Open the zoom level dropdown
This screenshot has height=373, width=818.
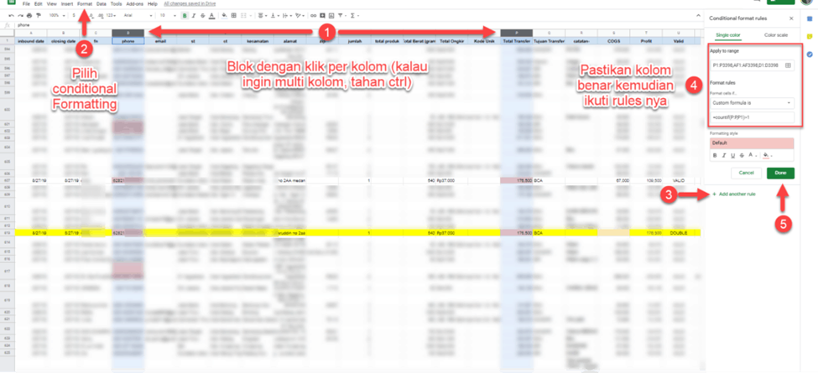(56, 15)
